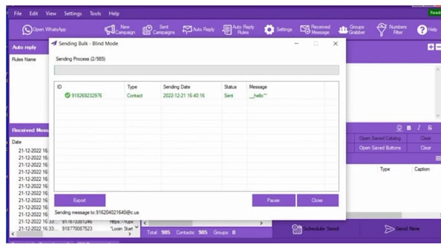The height and width of the screenshot is (248, 441).
Task: Click Clear next to Open Saved Catalog
Action: [425, 138]
